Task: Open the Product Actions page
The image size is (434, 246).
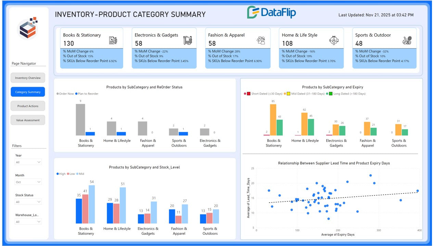Action: (x=28, y=106)
